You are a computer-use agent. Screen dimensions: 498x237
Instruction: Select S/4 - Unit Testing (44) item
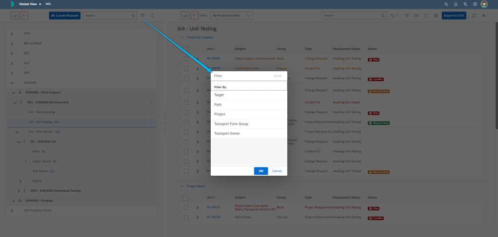(81, 122)
